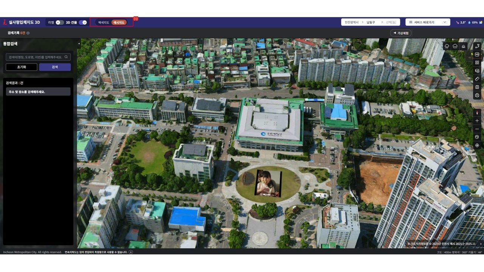484x272 pixels.
Task: Click the locate current position icon
Action: (x=477, y=145)
